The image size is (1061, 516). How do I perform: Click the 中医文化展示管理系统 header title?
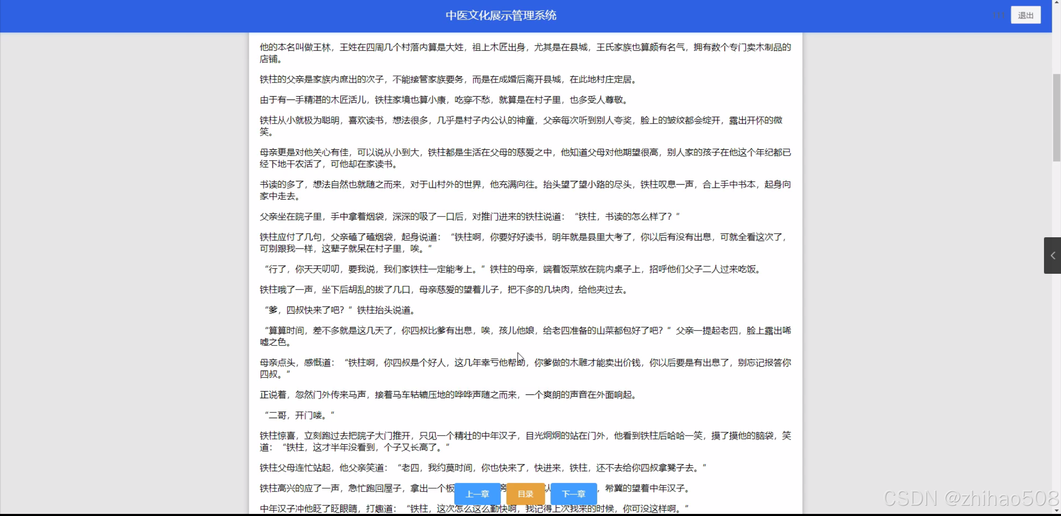[501, 15]
